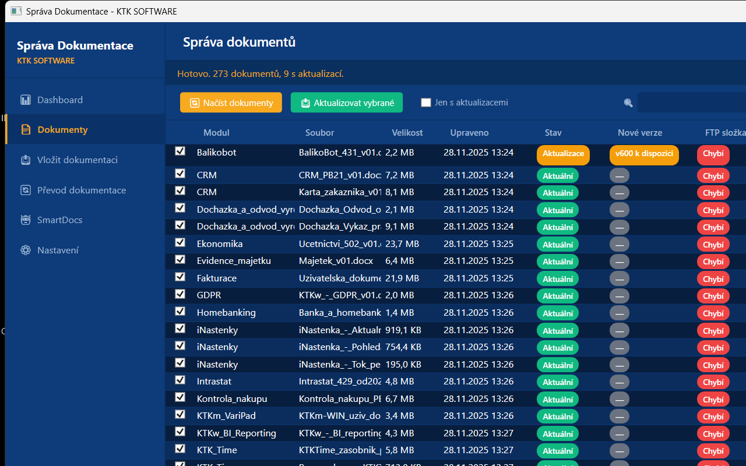Deselect the Intrastat row checkbox
The image size is (746, 466).
tap(180, 380)
